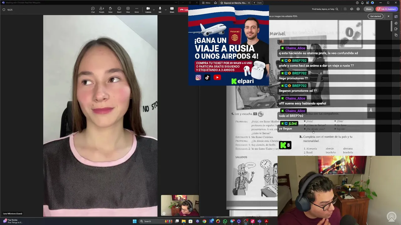
Task: Click the Kick viewer count badge
Action: coord(285,145)
